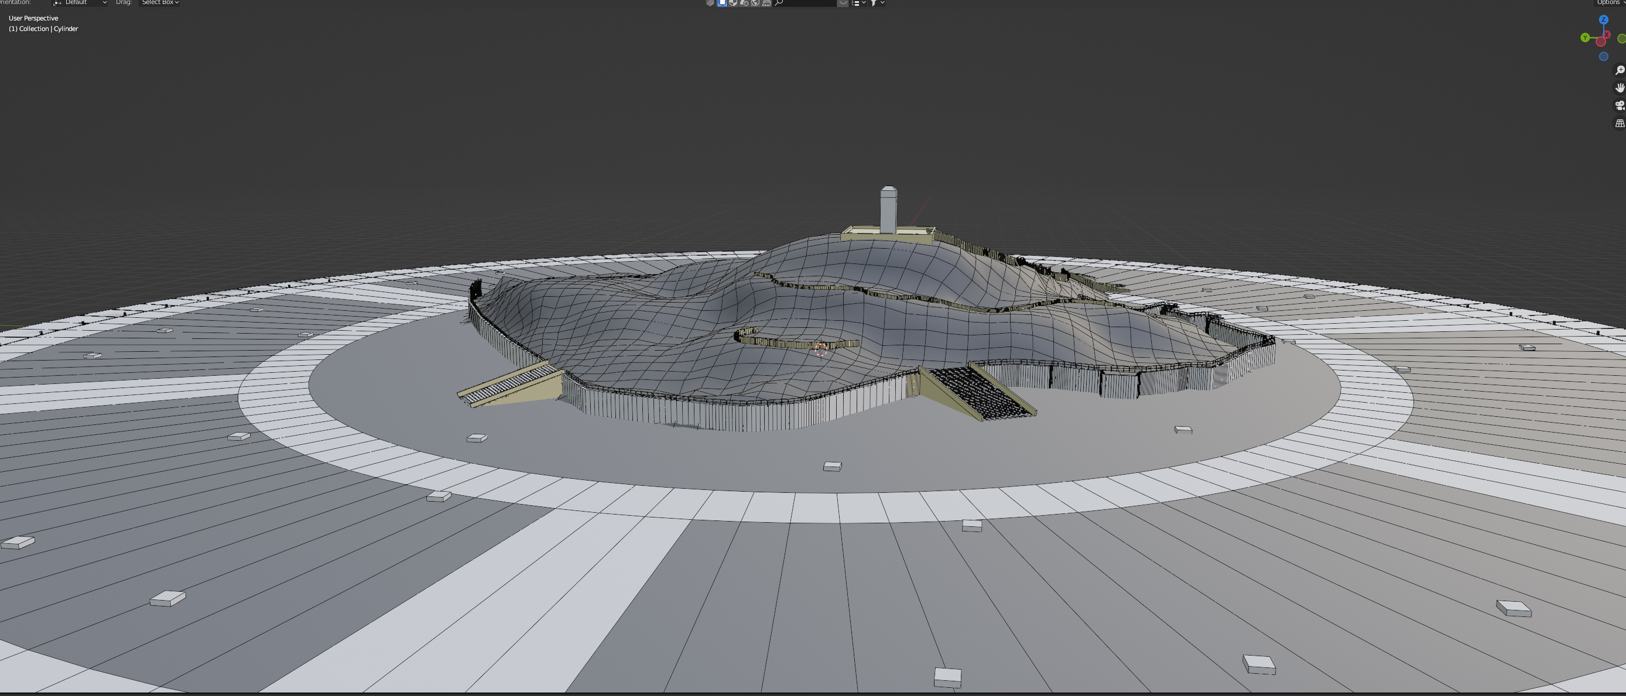Open the Drag Select Box dropdown
Screen dimensions: 1626x696
pos(159,2)
